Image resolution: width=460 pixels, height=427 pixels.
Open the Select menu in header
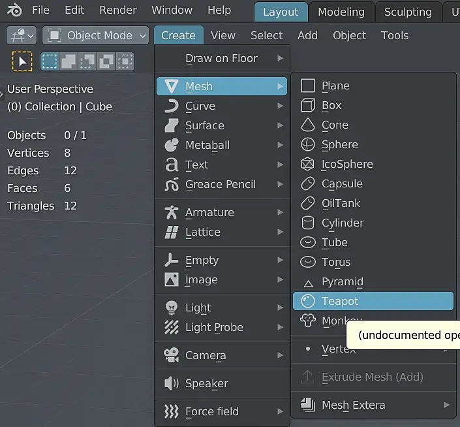pos(266,35)
